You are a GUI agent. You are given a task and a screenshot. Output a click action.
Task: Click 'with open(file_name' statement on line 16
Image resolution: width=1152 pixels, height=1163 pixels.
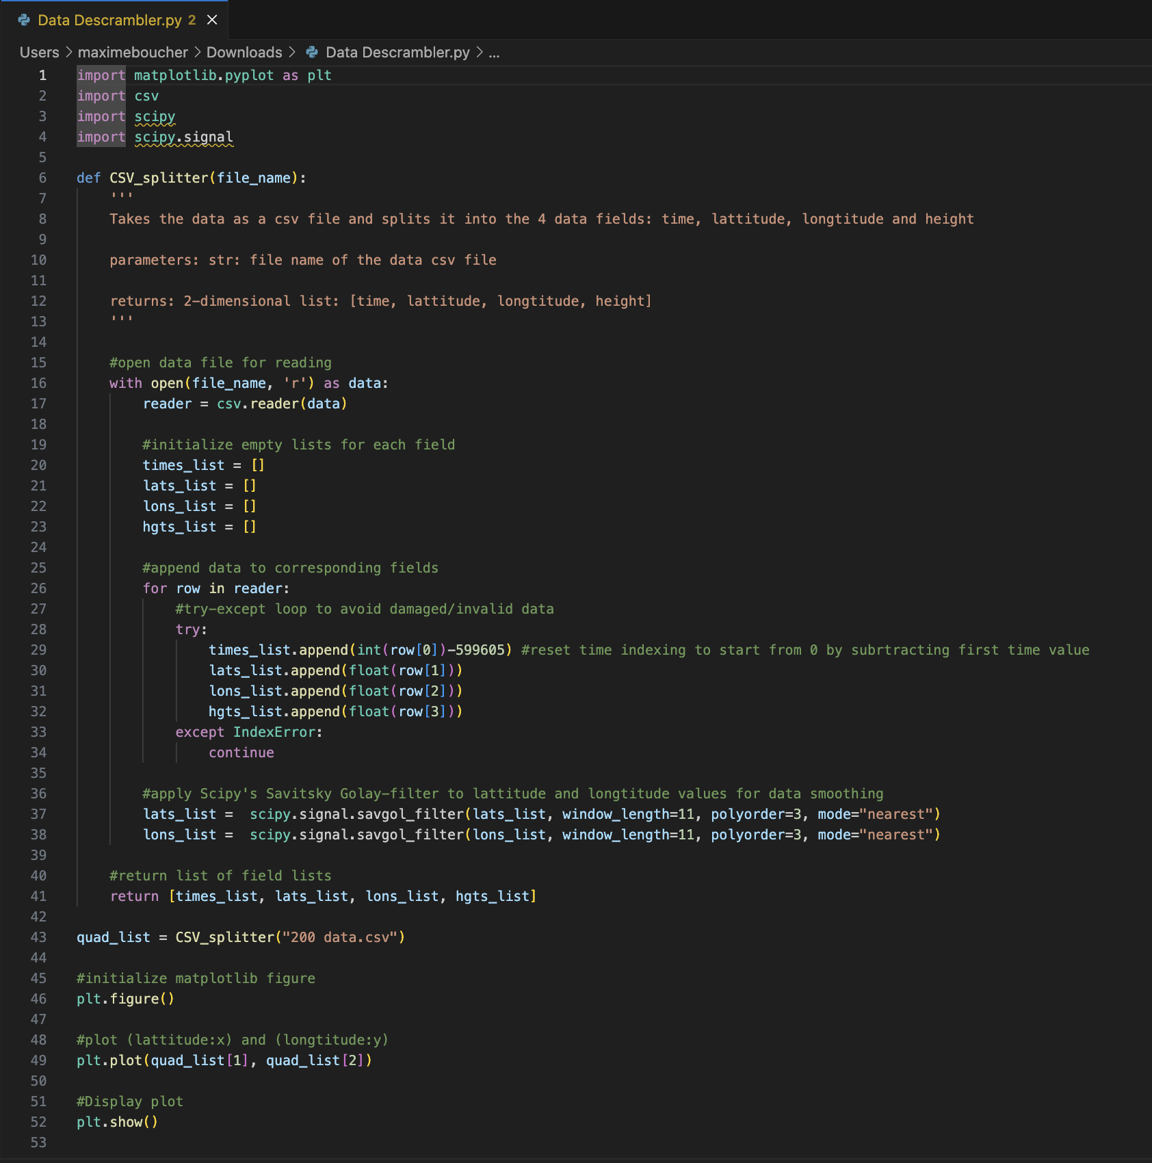tap(187, 383)
